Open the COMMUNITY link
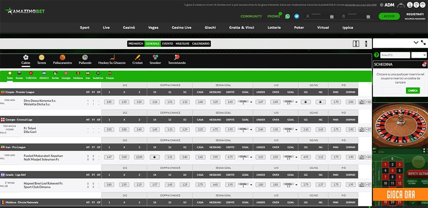428x208 pixels. 251,16
